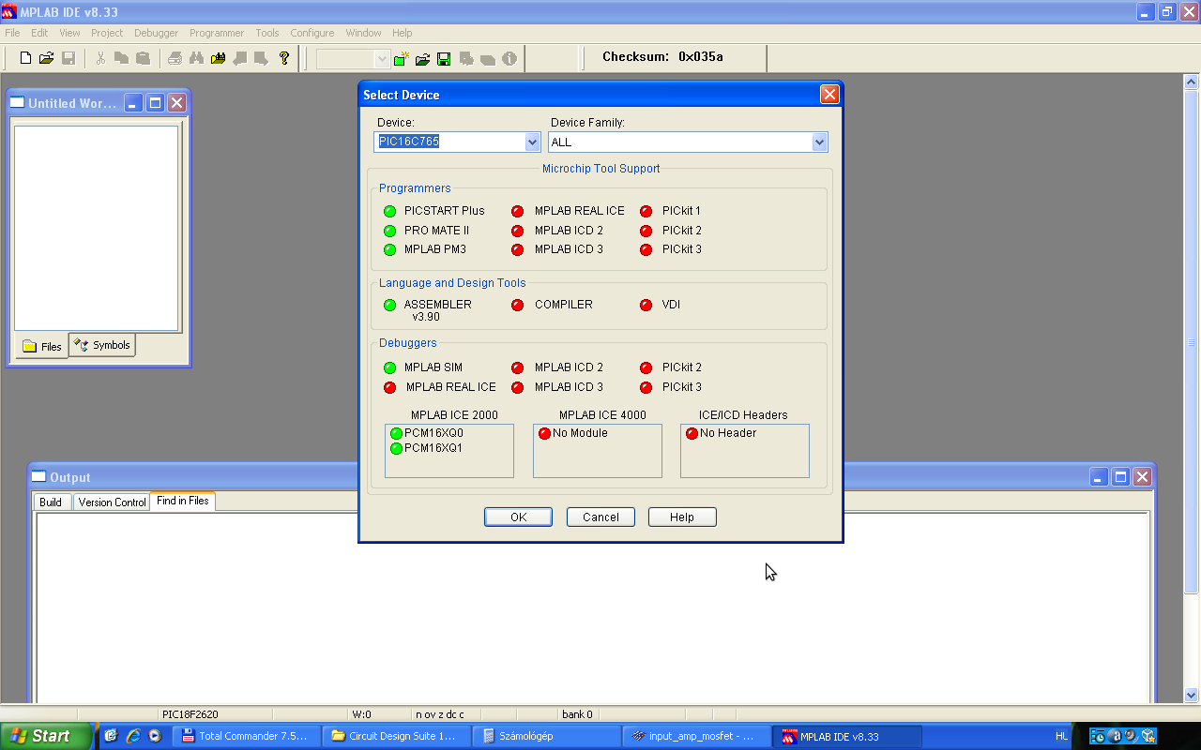Click Cancel in Select Device dialog
The image size is (1201, 750).
pos(600,517)
